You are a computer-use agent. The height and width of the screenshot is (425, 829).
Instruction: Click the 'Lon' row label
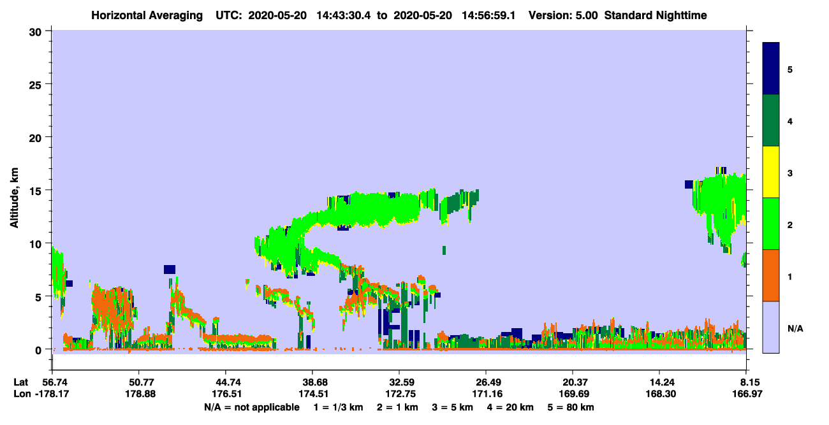tap(21, 394)
